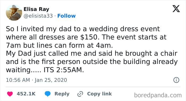186x101 pixels.
Task: Choose the Copy link text label
Action: pyautogui.click(x=99, y=94)
